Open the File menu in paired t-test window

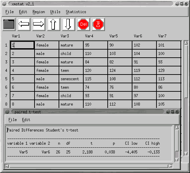(13, 120)
